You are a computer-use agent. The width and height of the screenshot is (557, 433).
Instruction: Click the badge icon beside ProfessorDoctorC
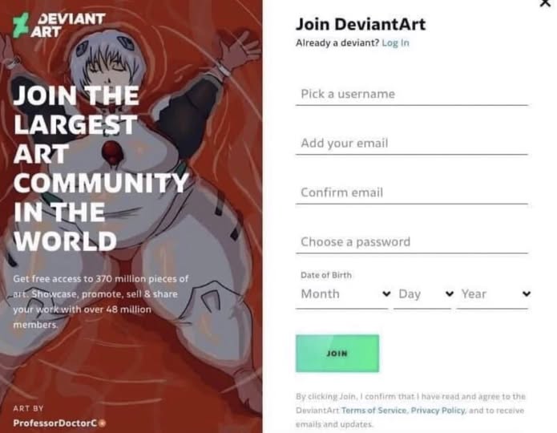[103, 423]
